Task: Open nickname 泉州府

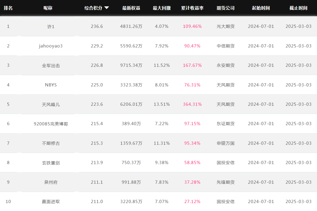Action: tap(51, 182)
